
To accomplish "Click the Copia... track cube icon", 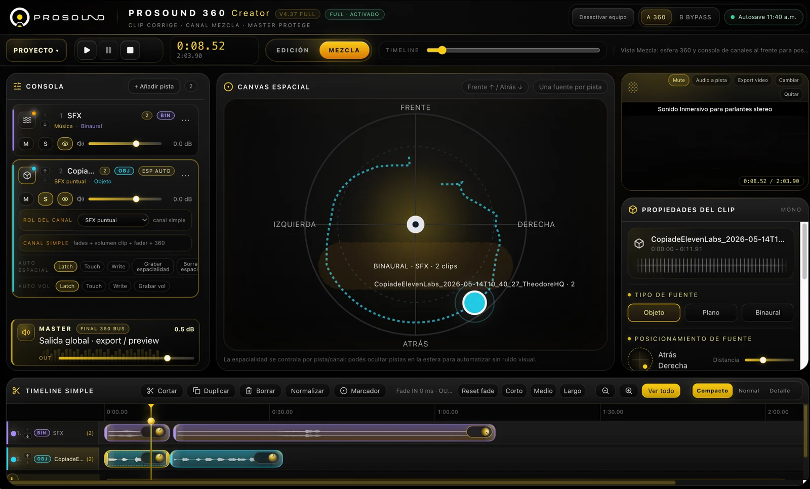I will [27, 175].
